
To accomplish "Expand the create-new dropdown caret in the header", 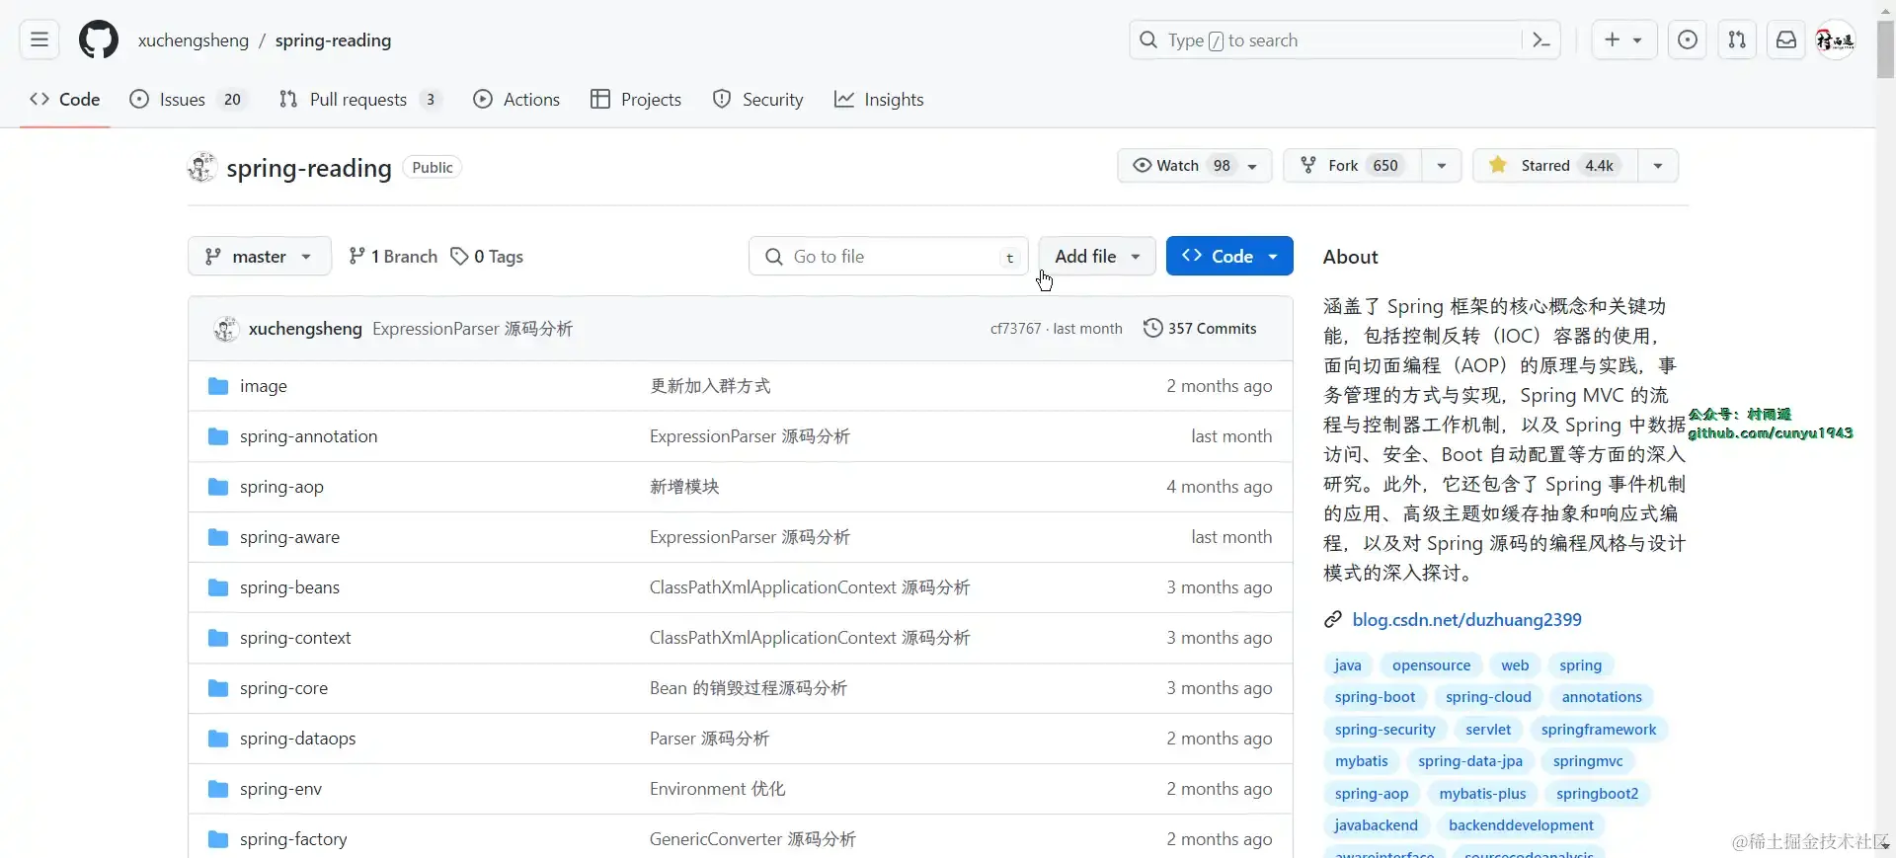I will [x=1637, y=40].
